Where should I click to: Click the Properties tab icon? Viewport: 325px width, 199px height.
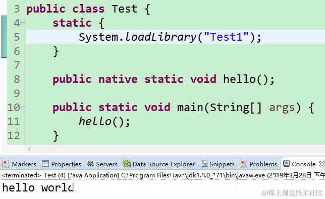[45, 164]
